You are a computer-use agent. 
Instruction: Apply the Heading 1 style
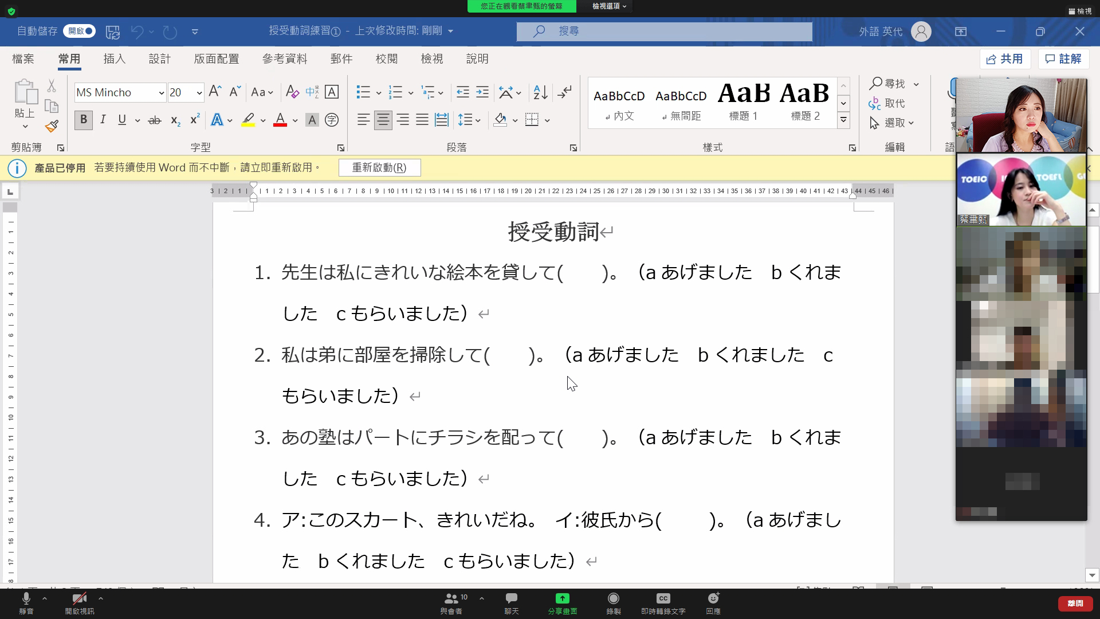(x=744, y=101)
